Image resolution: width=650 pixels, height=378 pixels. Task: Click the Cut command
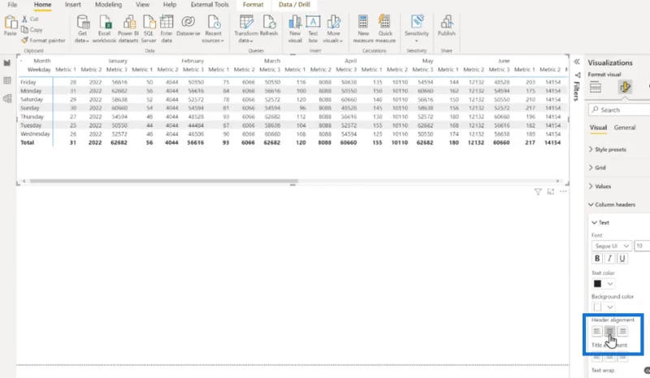coord(30,19)
